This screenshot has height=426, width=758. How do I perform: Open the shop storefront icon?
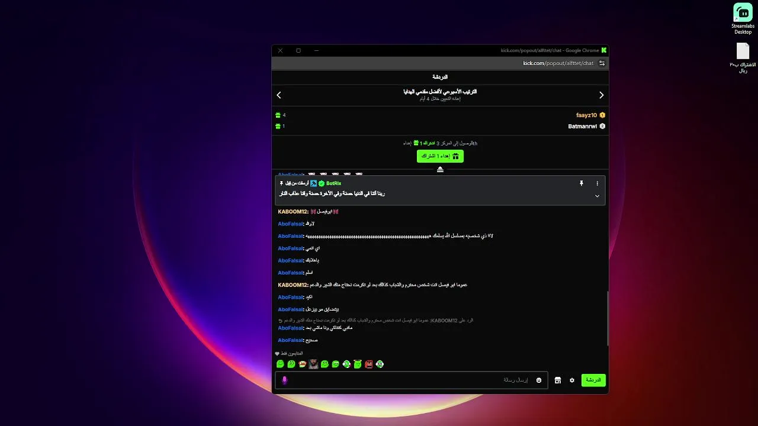(x=558, y=380)
